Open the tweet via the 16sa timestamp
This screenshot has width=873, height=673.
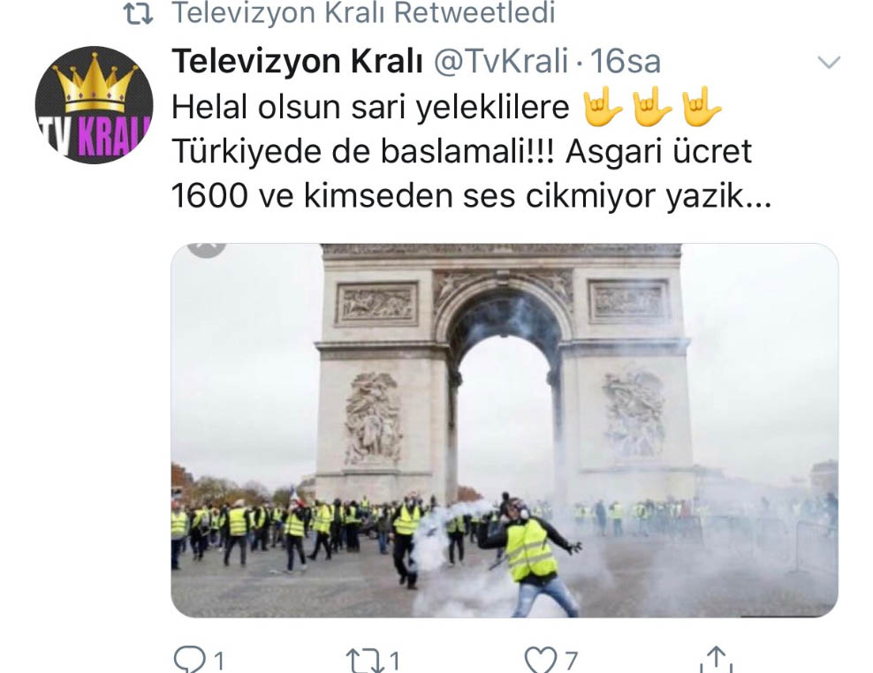pyautogui.click(x=626, y=61)
